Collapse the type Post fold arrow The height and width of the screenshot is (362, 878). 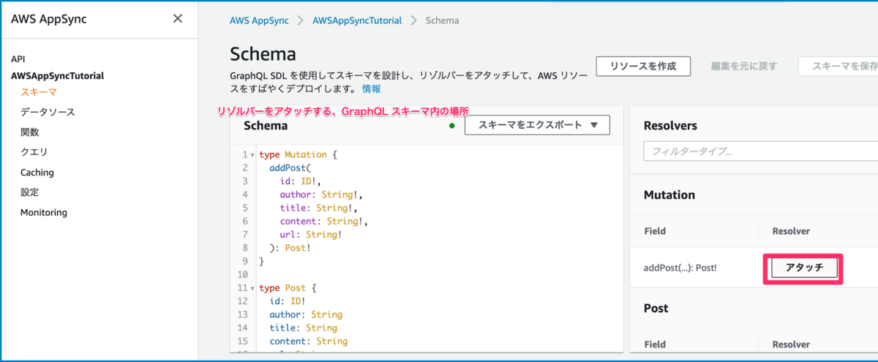pyautogui.click(x=252, y=288)
